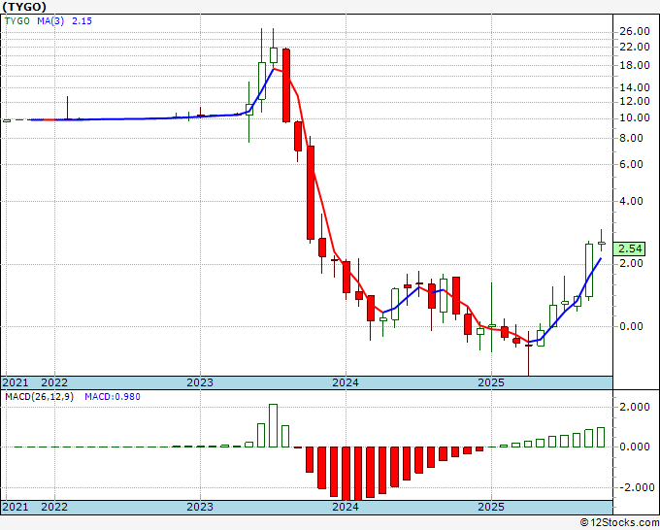660x530 pixels.
Task: Click the MA(3) indicator label
Action: 50,21
